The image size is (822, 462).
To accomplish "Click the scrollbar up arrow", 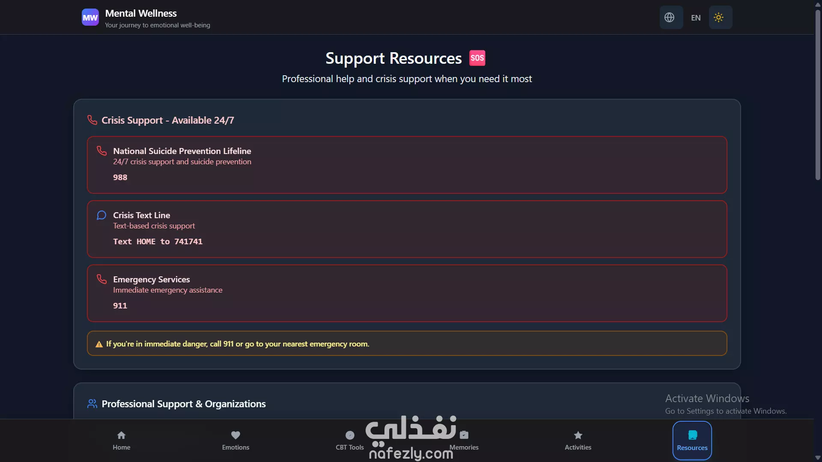I will click(x=818, y=4).
